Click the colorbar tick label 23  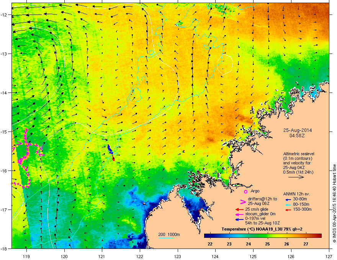pyautogui.click(x=229, y=244)
